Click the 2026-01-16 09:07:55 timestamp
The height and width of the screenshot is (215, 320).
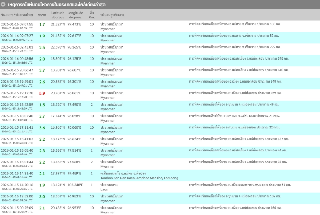pyautogui.click(x=17, y=24)
